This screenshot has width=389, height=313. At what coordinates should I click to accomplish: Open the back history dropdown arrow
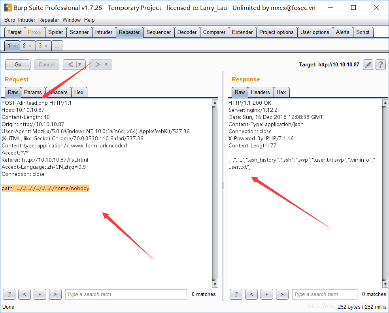point(80,65)
